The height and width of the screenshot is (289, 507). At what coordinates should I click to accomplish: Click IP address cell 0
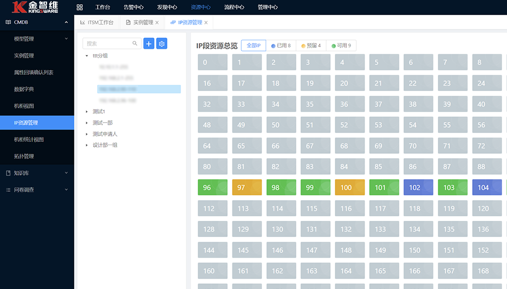[x=213, y=62]
